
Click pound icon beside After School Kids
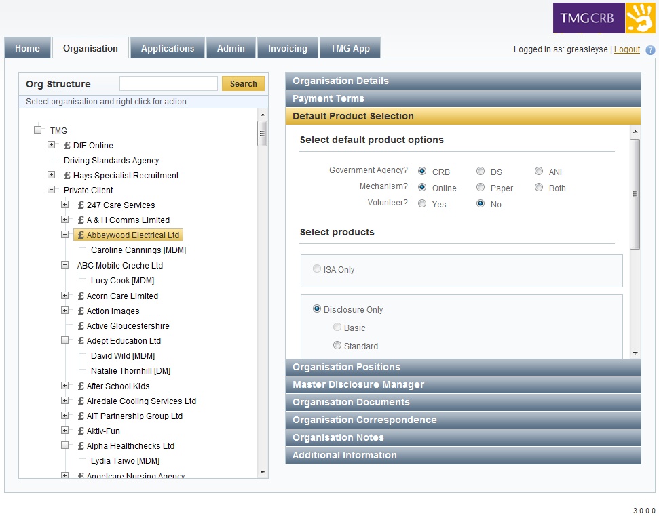(x=81, y=386)
